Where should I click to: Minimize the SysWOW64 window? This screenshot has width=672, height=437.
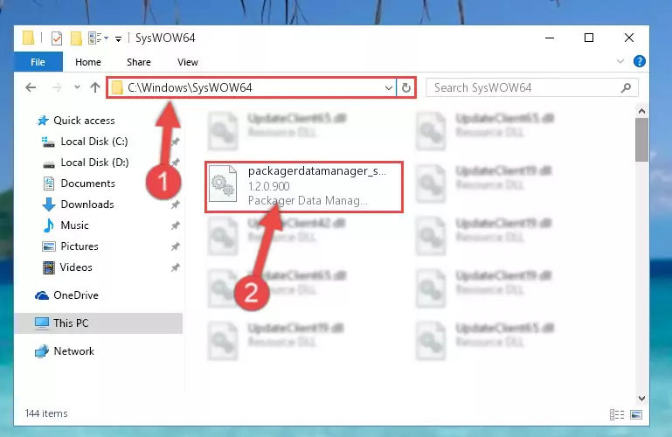coord(550,38)
